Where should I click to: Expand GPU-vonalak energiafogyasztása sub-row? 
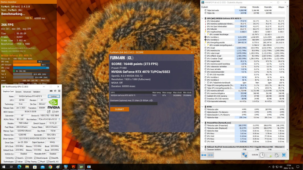(205, 45)
